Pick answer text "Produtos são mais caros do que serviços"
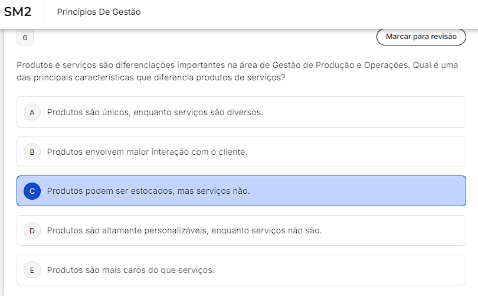Image resolution: width=478 pixels, height=296 pixels. 130,270
